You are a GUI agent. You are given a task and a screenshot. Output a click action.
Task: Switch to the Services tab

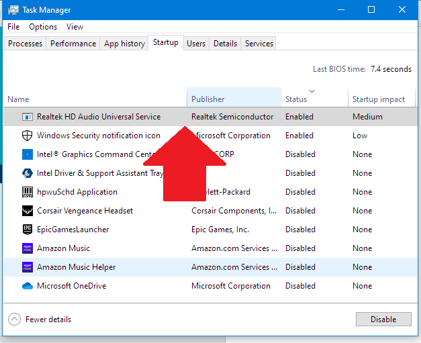[259, 44]
